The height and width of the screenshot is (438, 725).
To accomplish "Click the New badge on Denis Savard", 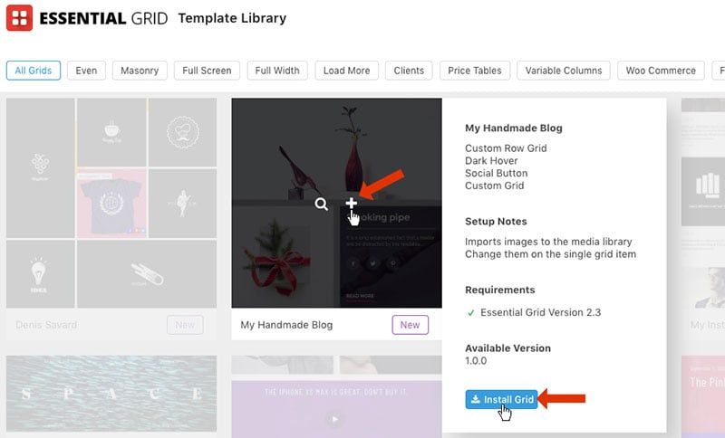I will 185,325.
